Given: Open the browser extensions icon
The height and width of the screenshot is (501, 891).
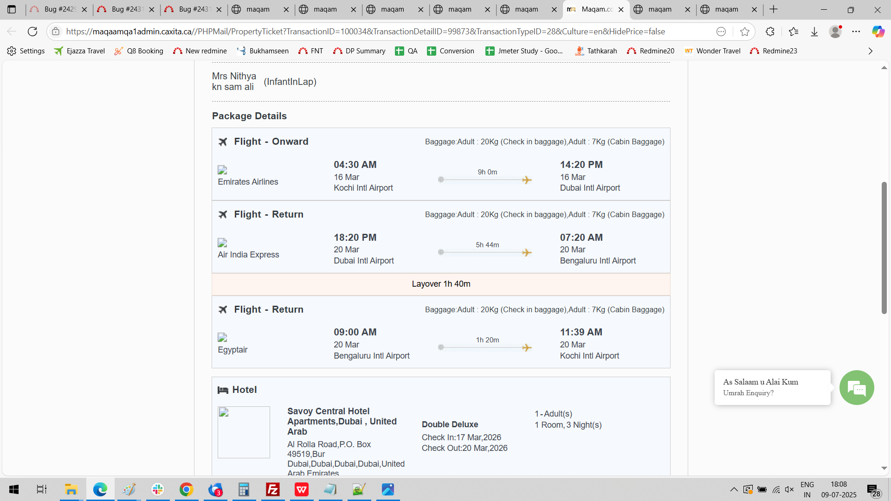Looking at the screenshot, I should [x=770, y=32].
